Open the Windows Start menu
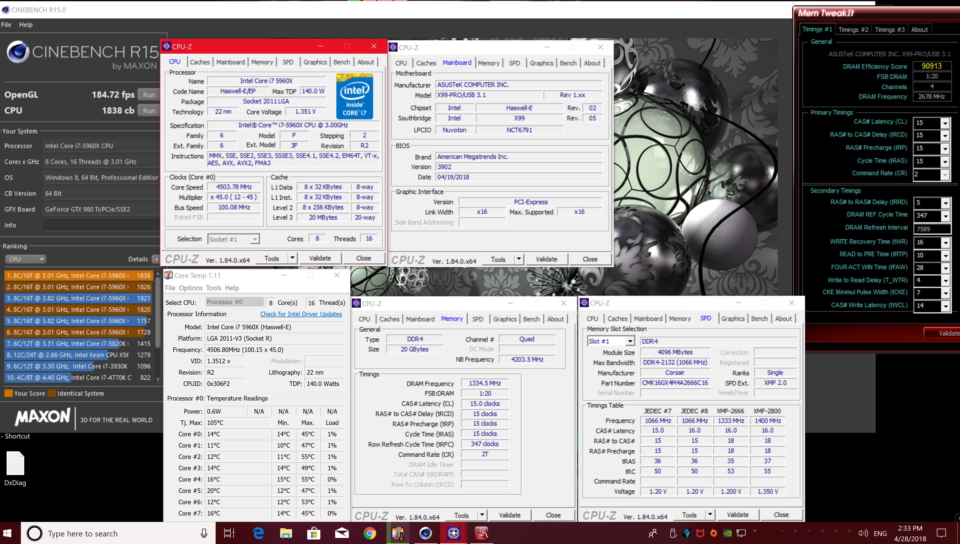Image resolution: width=960 pixels, height=544 pixels. (x=8, y=533)
